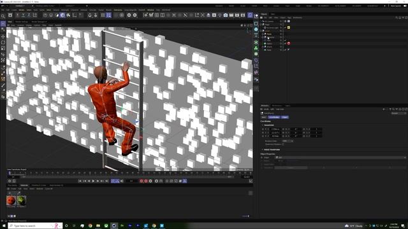
Task: Open the Object tab in Attributes
Action: tap(285, 117)
